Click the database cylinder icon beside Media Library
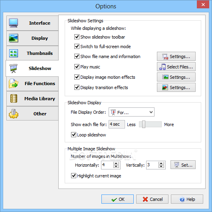The width and height of the screenshot is (212, 212). click(x=14, y=98)
